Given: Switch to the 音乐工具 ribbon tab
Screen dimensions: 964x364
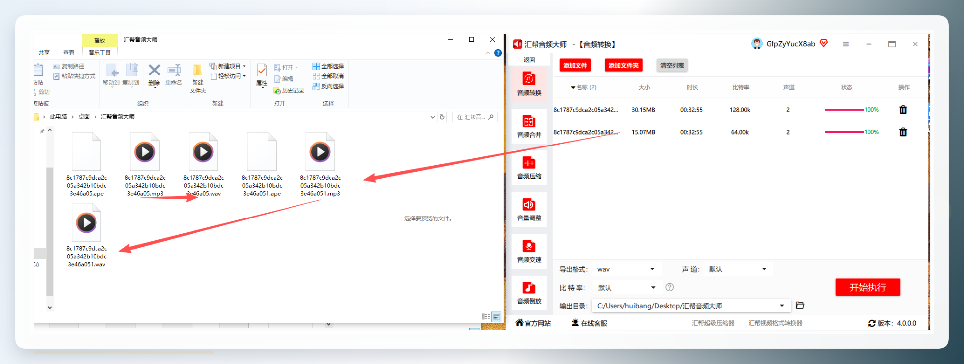Looking at the screenshot, I should [x=99, y=53].
